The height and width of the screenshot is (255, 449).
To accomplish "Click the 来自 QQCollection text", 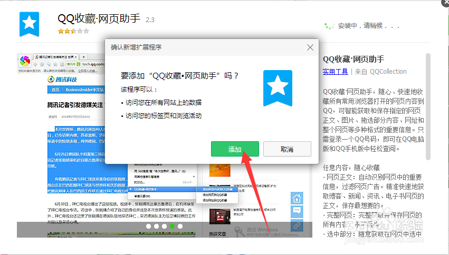I will tap(380, 72).
